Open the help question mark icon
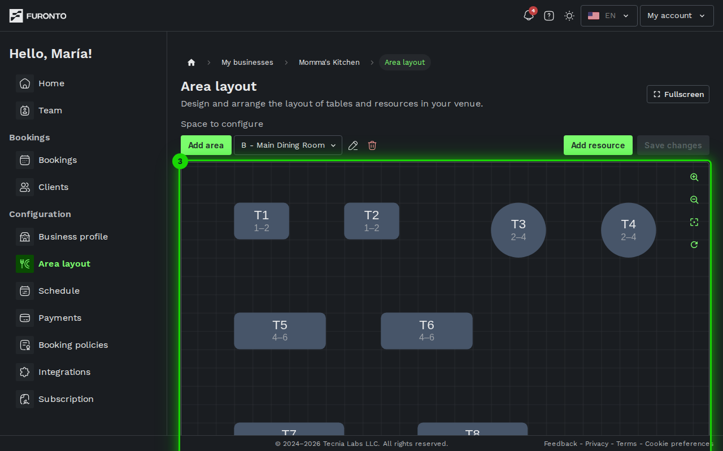 click(549, 16)
